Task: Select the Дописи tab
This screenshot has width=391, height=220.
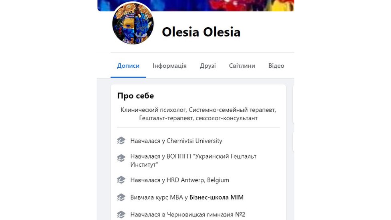Action: click(x=128, y=66)
